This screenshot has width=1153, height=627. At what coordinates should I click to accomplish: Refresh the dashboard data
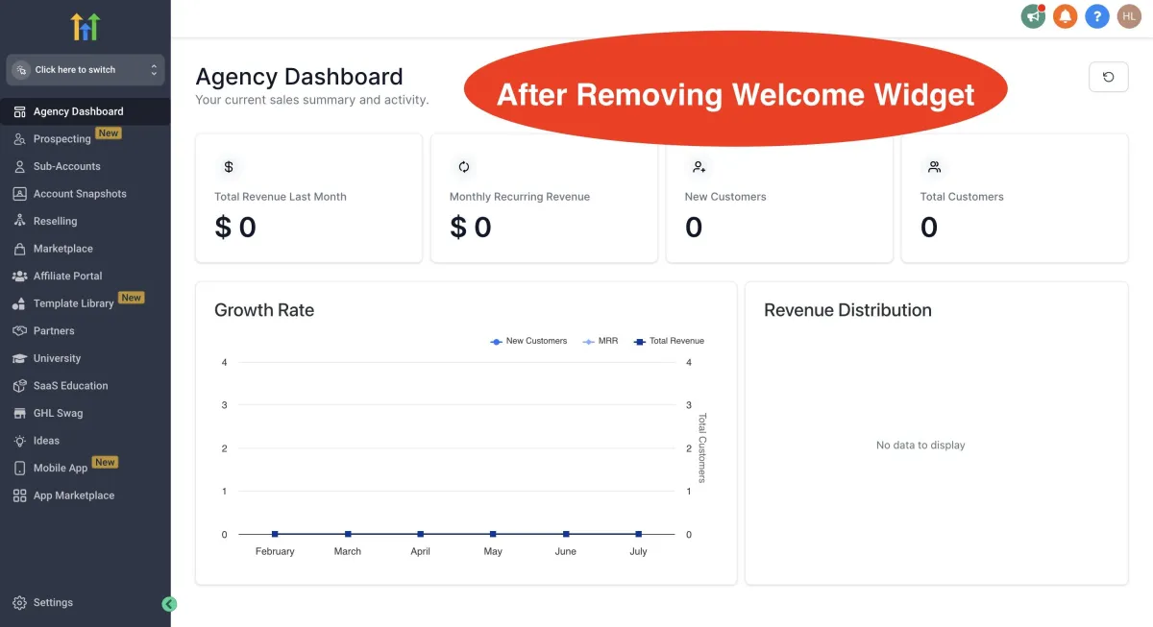tap(1109, 77)
